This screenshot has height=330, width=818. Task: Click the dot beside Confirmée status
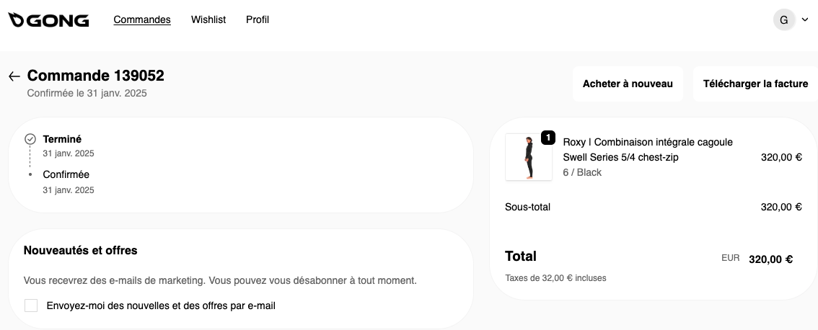30,174
